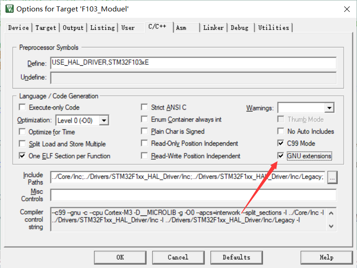
Task: Go to the Utilities tab
Action: tap(273, 28)
